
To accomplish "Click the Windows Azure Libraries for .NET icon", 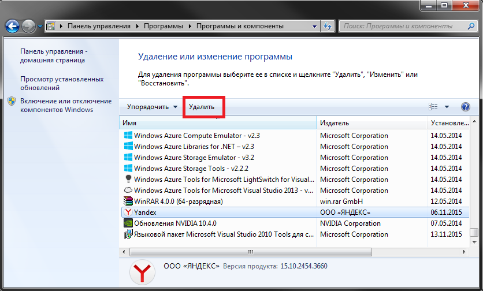I will coord(128,147).
